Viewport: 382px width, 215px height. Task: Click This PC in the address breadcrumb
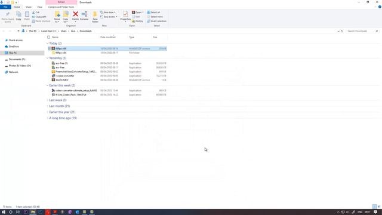click(33, 31)
